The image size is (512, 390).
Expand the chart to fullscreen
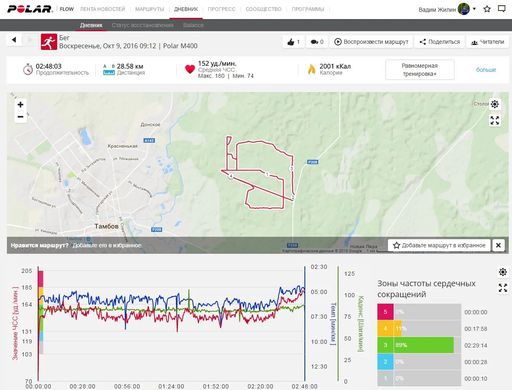point(503,288)
